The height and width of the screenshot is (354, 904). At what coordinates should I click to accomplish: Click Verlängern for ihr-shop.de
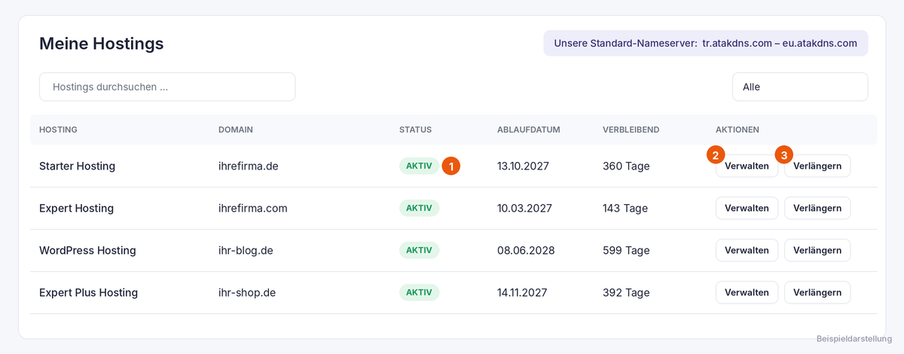click(x=817, y=292)
